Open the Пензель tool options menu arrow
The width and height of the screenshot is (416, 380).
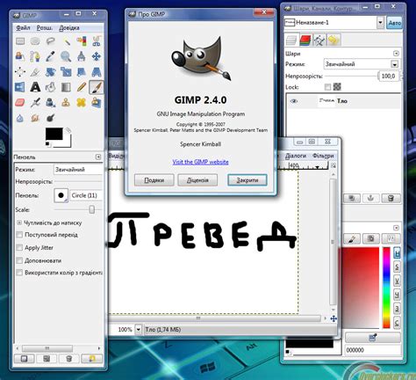(x=98, y=157)
